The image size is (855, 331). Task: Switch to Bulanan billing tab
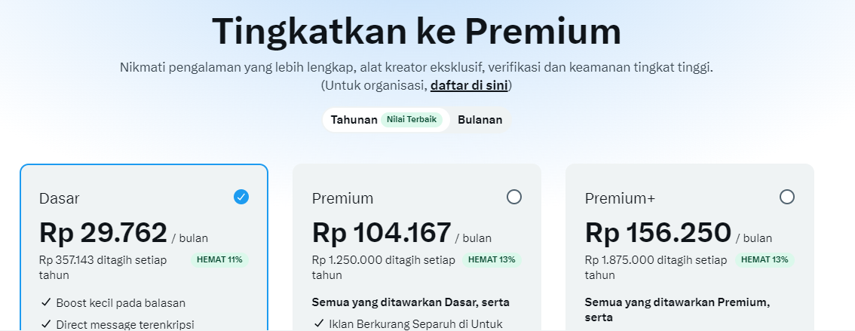coord(480,120)
